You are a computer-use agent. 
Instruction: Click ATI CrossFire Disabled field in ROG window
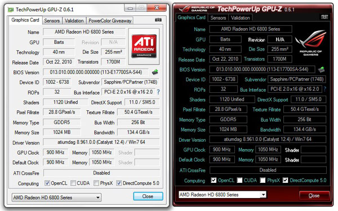point(268,170)
